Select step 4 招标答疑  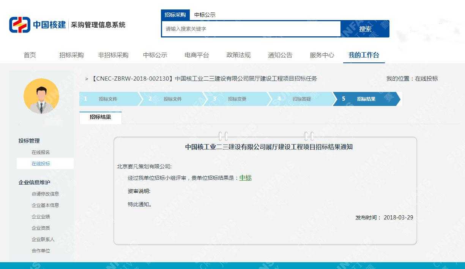(301, 99)
